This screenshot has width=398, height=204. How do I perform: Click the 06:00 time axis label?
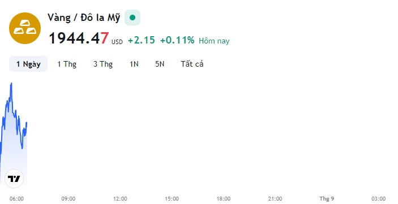(16, 199)
